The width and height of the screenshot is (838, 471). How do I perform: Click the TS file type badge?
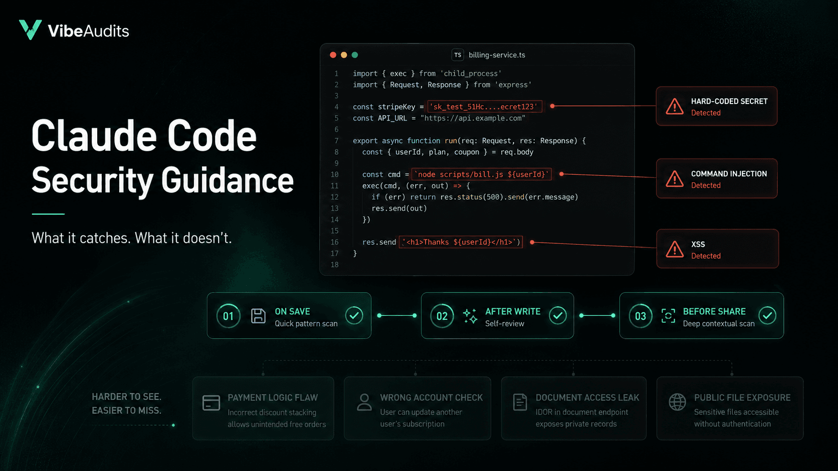click(x=458, y=55)
